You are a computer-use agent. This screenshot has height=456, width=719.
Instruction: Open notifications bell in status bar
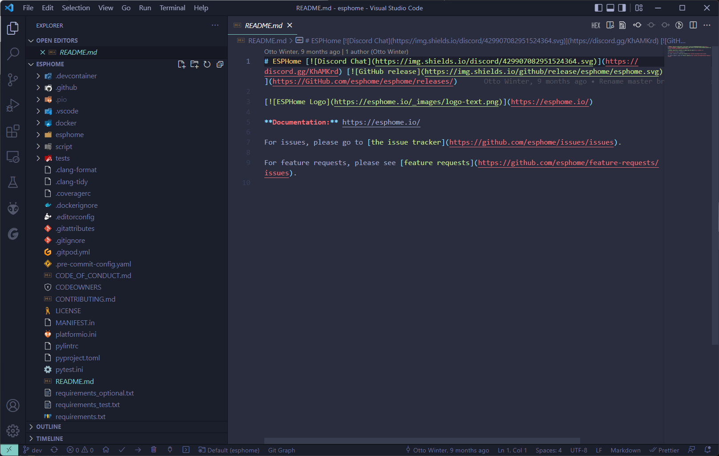(708, 450)
